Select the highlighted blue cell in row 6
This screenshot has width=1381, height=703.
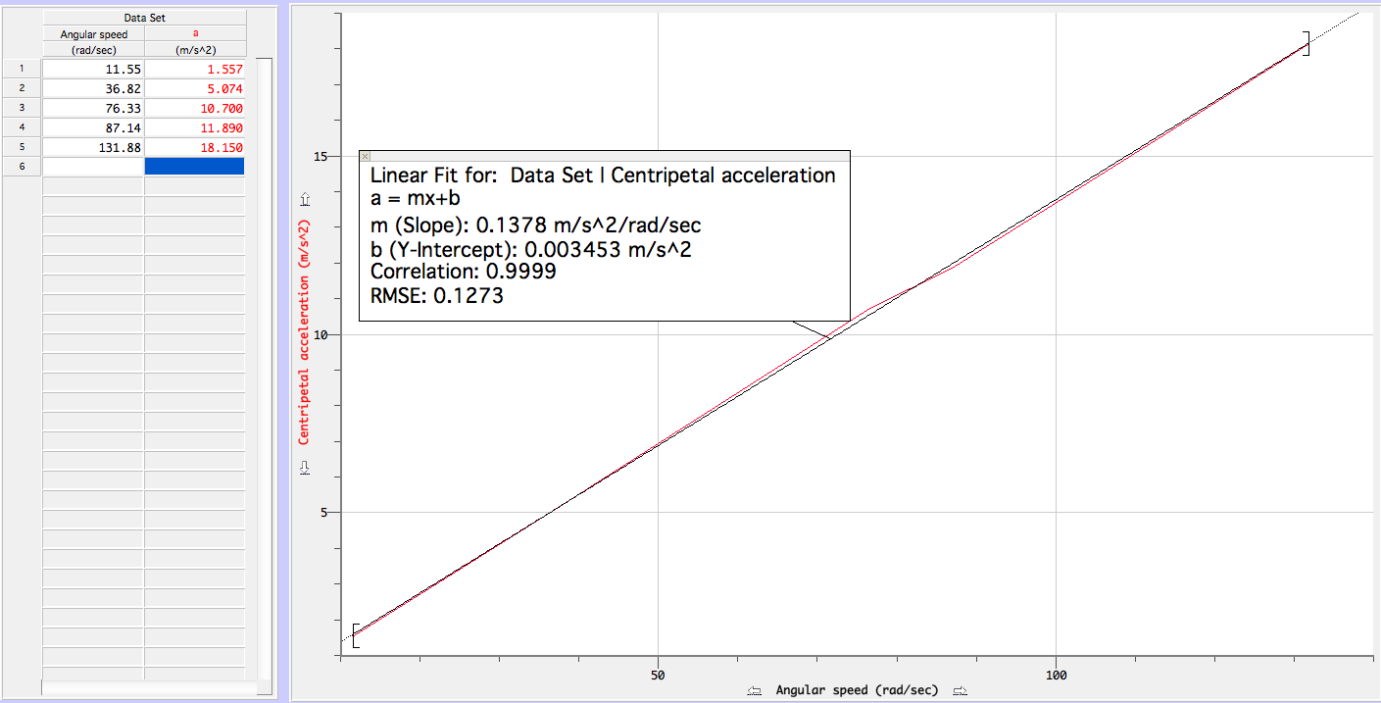tap(195, 167)
